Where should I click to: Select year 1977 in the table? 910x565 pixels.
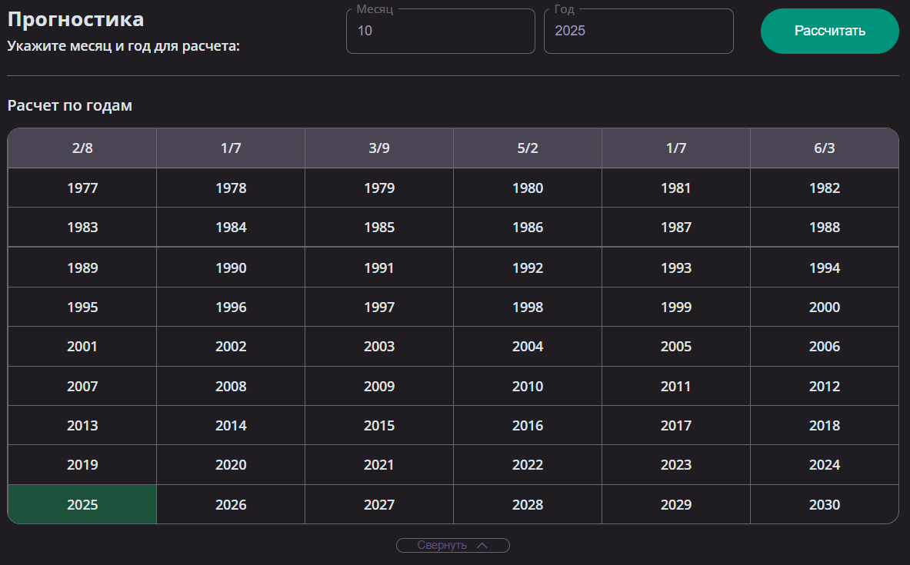point(82,188)
